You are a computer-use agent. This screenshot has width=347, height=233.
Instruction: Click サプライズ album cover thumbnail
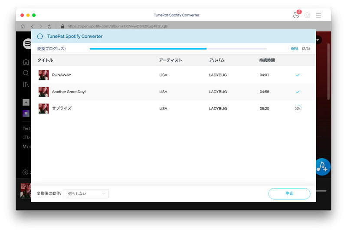[44, 109]
